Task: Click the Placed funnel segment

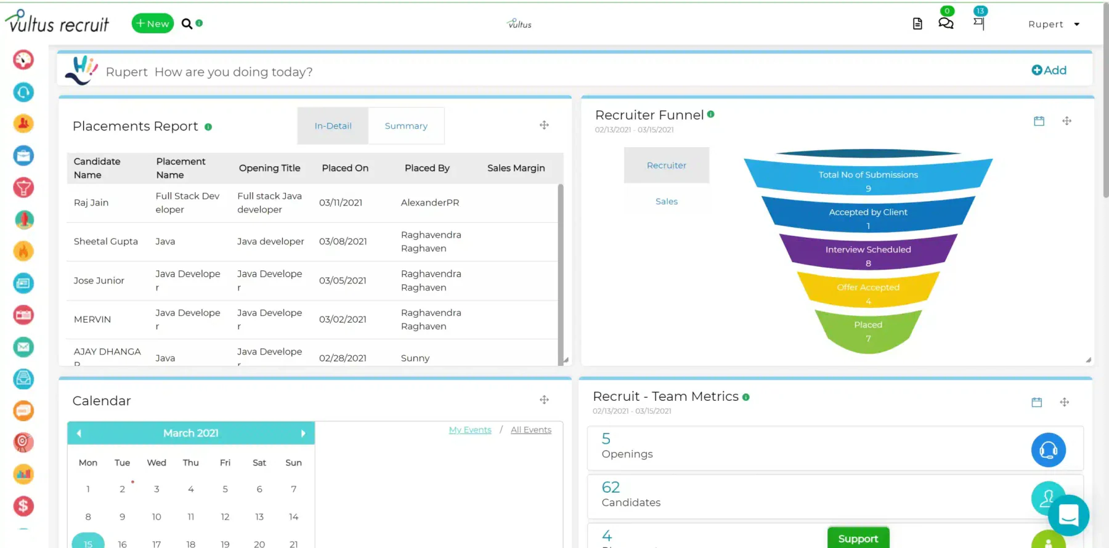Action: point(868,331)
